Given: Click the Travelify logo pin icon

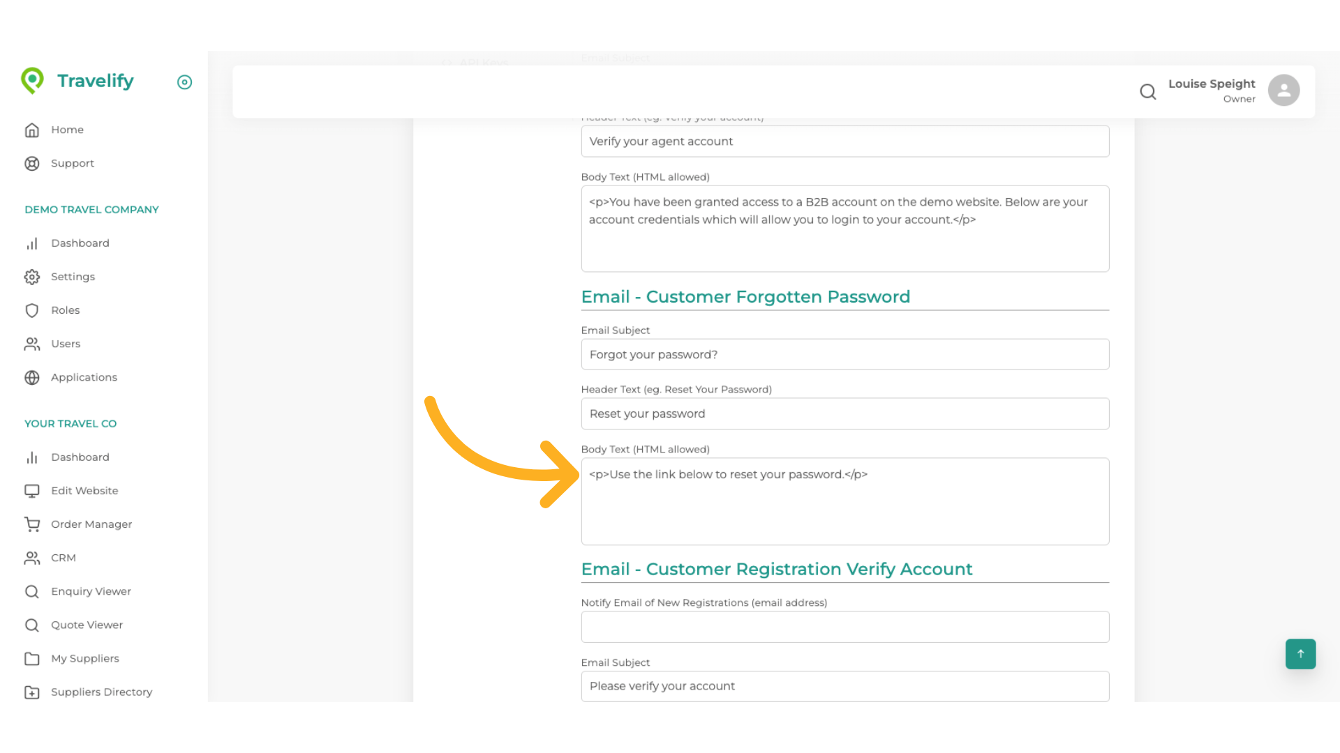Looking at the screenshot, I should tap(32, 81).
